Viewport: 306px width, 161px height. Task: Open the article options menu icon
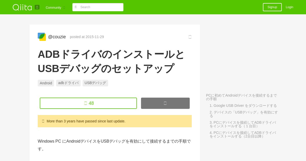point(190,37)
